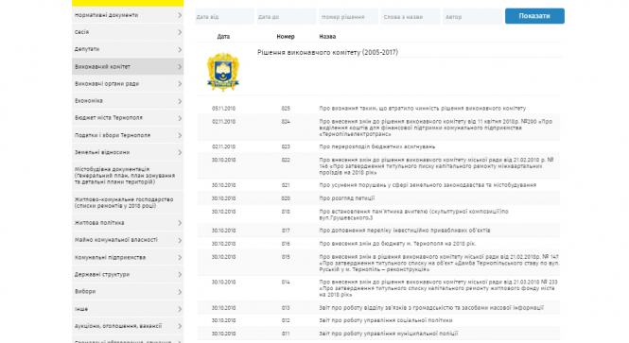Open Про розгляд петиції decision

(x=347, y=198)
